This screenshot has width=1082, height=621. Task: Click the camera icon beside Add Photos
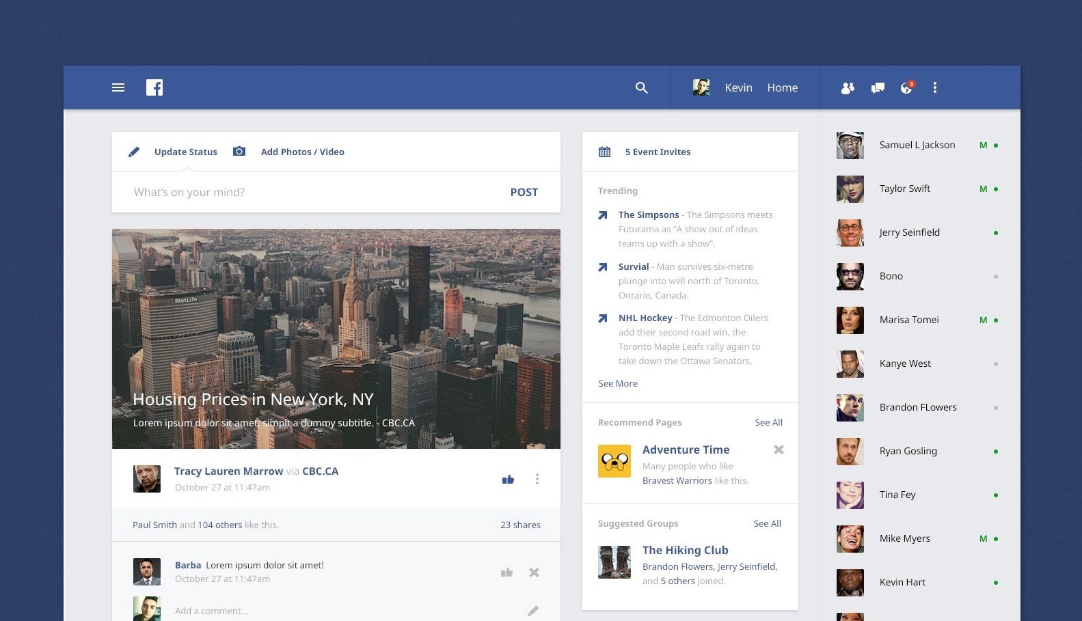[239, 151]
